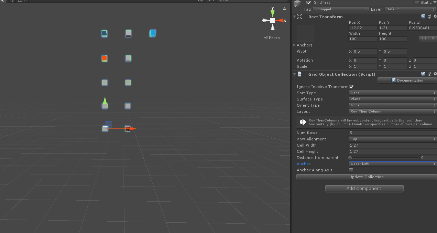Click the red X axis cone on orientation gizmo
The width and height of the screenshot is (437, 233).
[280, 21]
